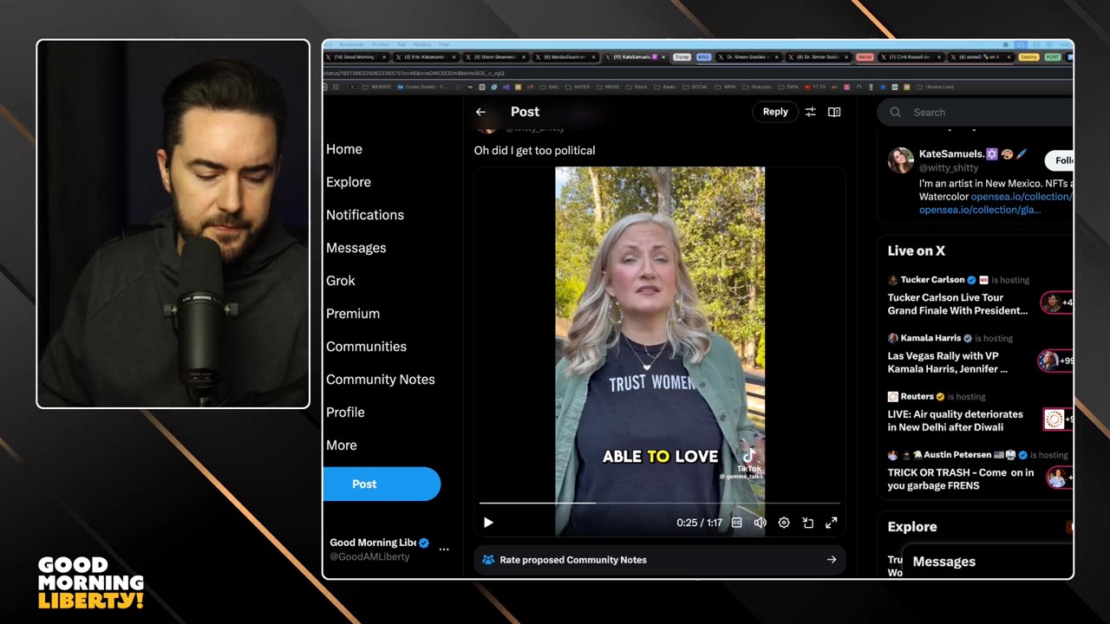The width and height of the screenshot is (1110, 624).
Task: Click Reuters gold verified badge
Action: [x=941, y=396]
